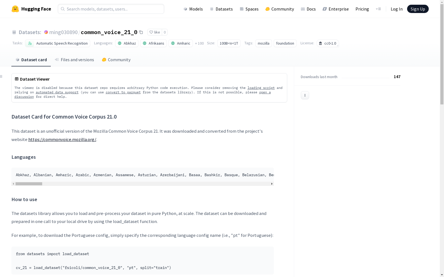Expand the extra navigation menu icon
Screen dimensions: 444x277
(378, 9)
